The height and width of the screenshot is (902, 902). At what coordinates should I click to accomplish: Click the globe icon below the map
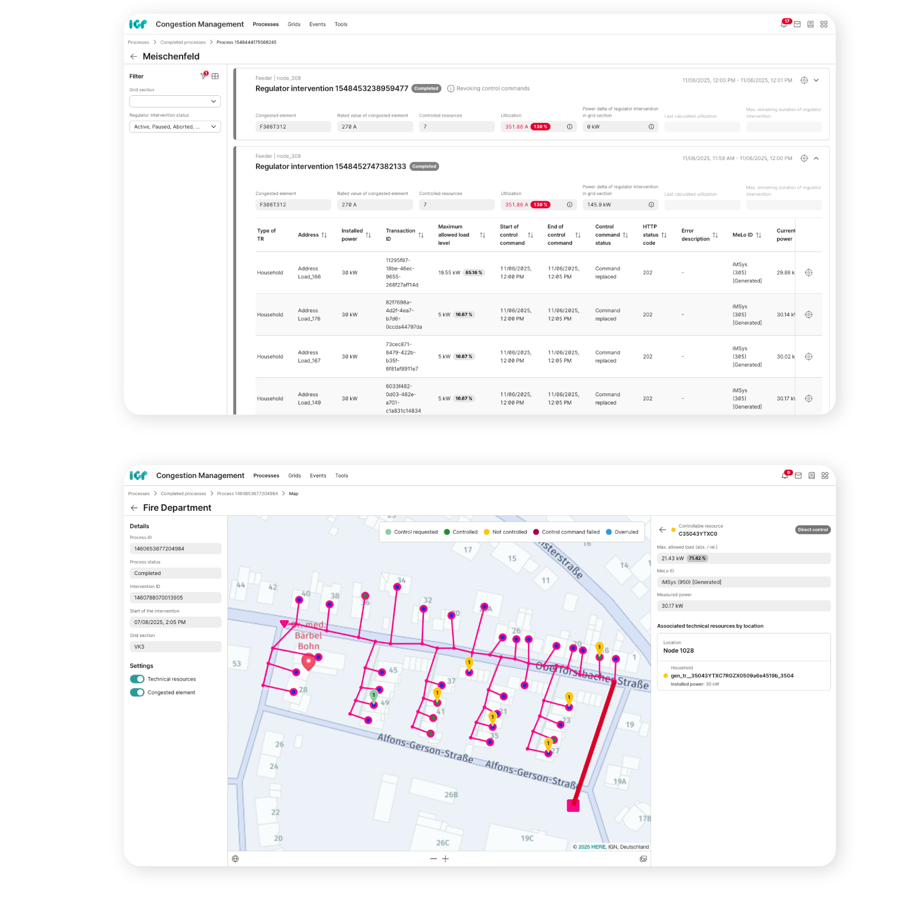click(236, 859)
